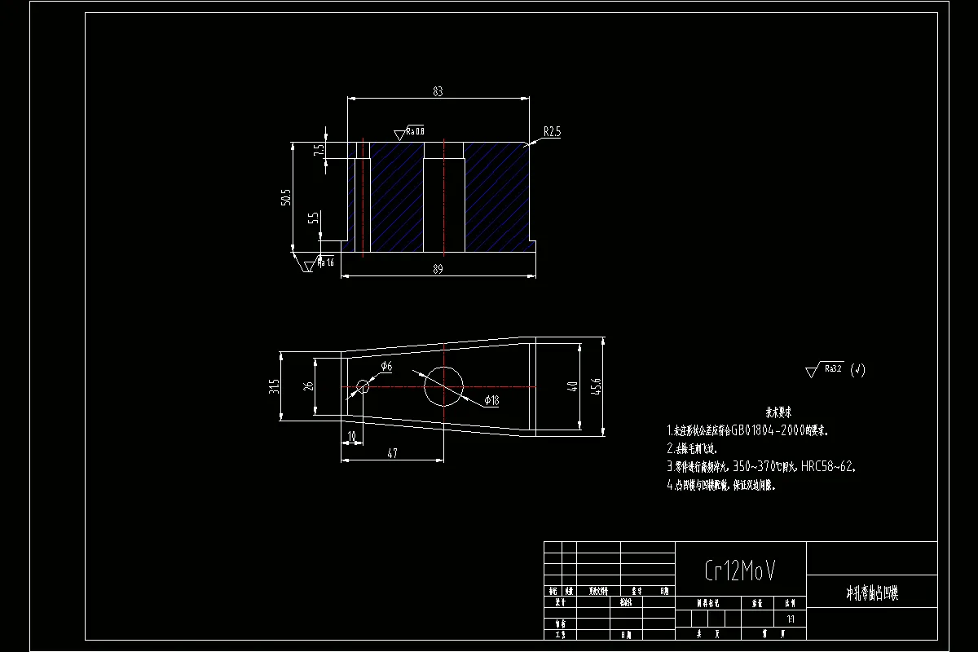
Task: Select the 83 width dimension text
Action: tap(438, 92)
